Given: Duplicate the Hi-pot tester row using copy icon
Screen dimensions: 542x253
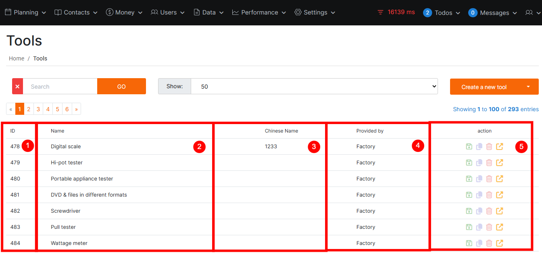Looking at the screenshot, I should pyautogui.click(x=479, y=163).
